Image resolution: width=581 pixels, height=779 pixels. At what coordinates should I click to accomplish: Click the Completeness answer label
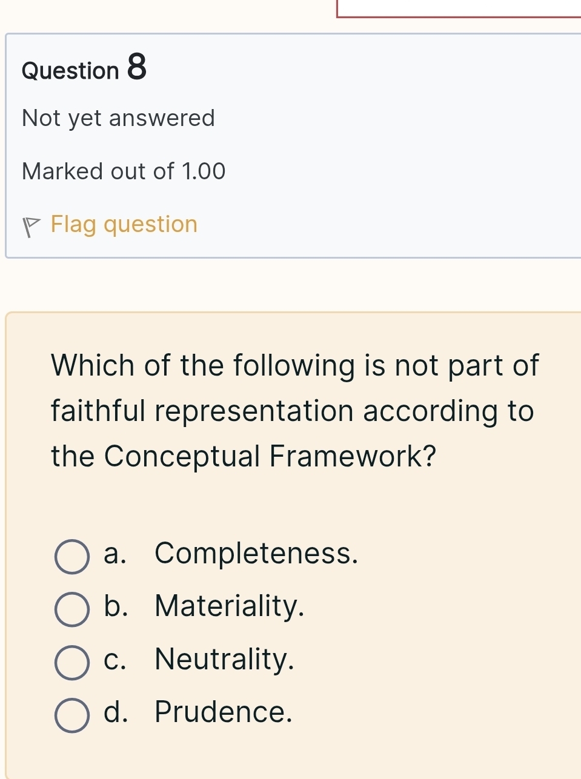click(256, 554)
